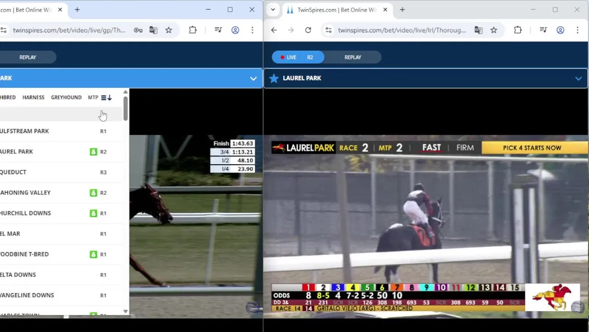
Task: Select Aqueduct R3 from track list
Action: click(61, 172)
